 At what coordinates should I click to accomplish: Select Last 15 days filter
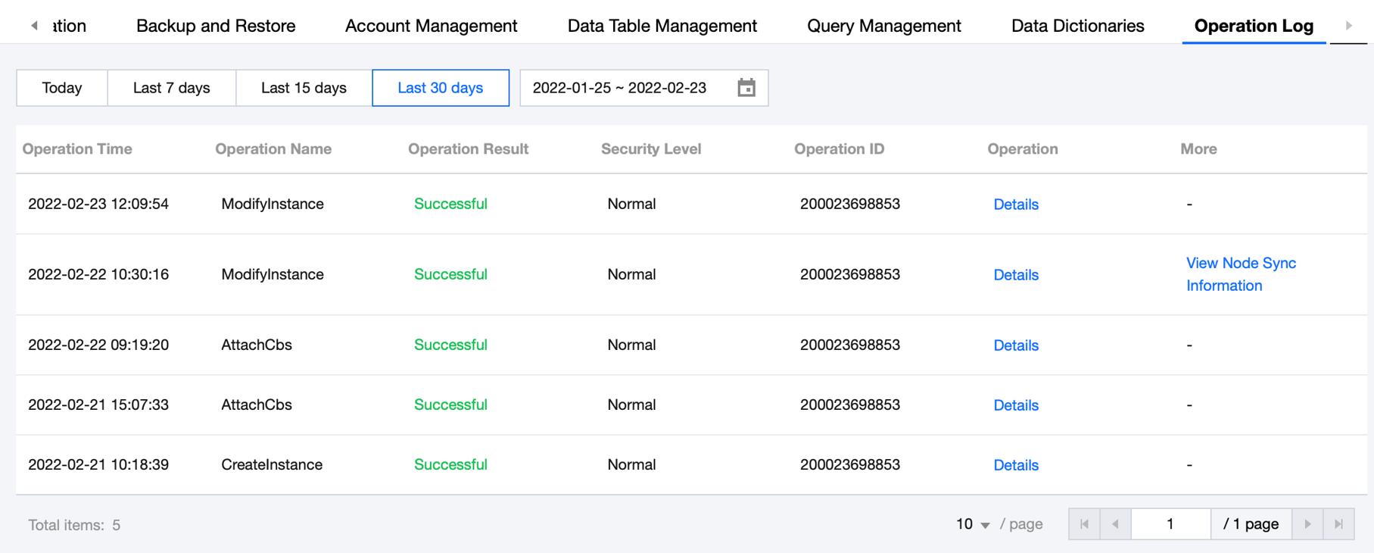tap(304, 88)
